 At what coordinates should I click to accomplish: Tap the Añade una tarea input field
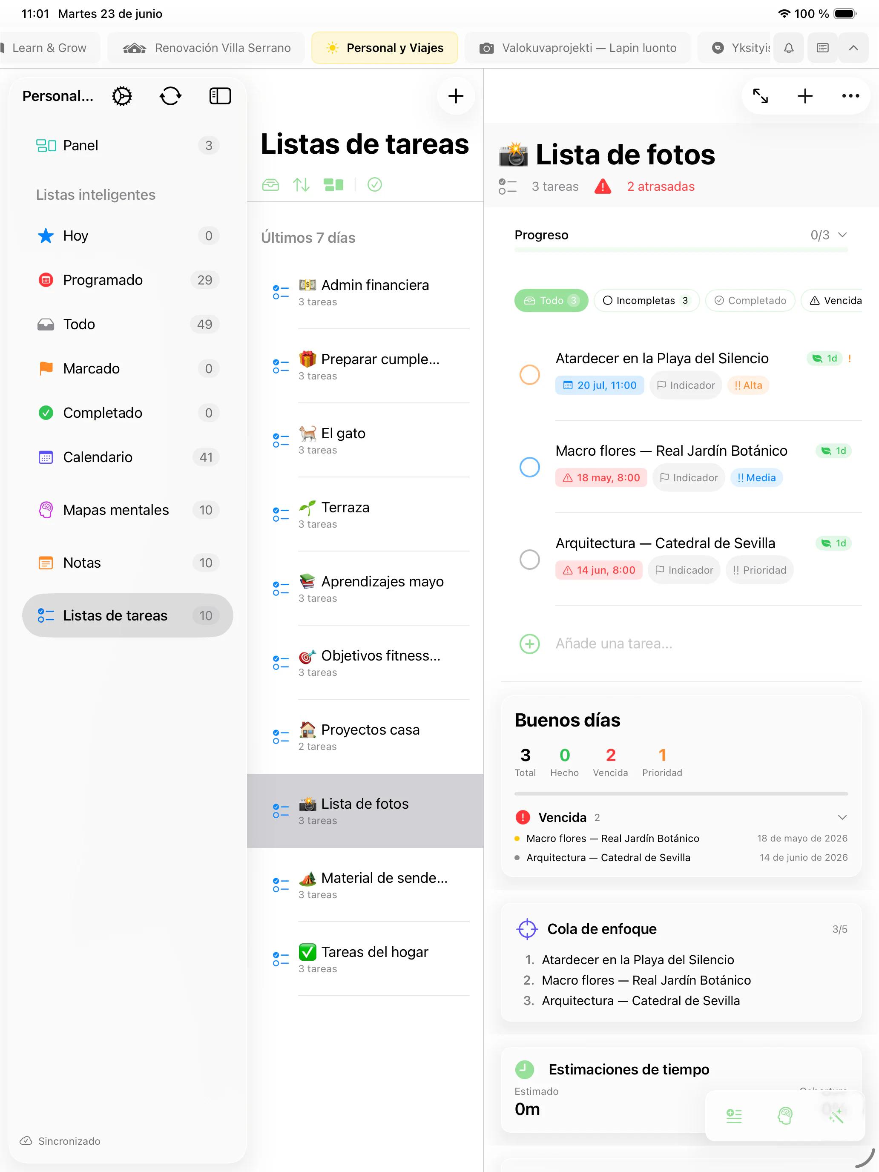(x=708, y=644)
